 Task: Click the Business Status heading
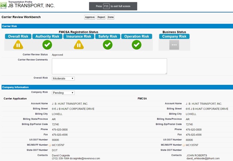[x=174, y=32]
